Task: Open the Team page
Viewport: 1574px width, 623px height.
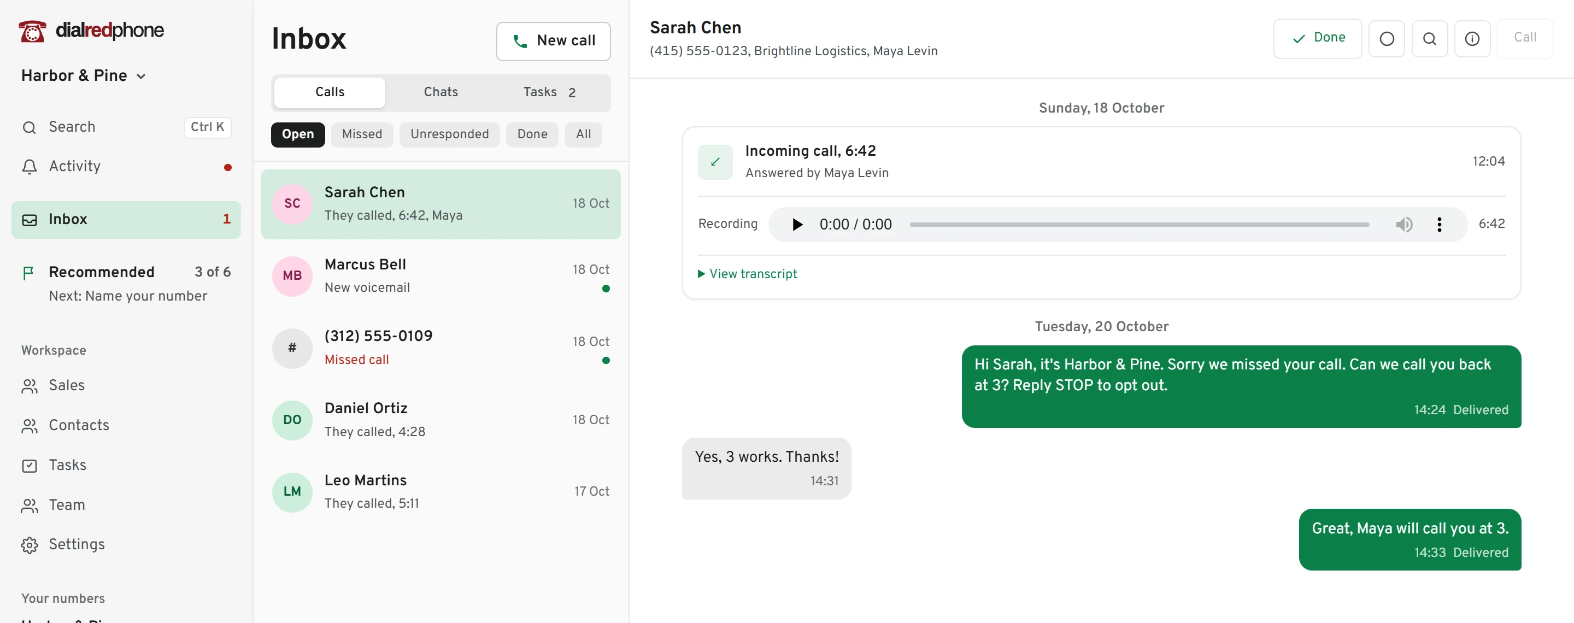Action: [x=126, y=505]
